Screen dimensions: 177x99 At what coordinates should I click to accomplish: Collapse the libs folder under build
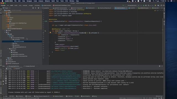point(6,21)
